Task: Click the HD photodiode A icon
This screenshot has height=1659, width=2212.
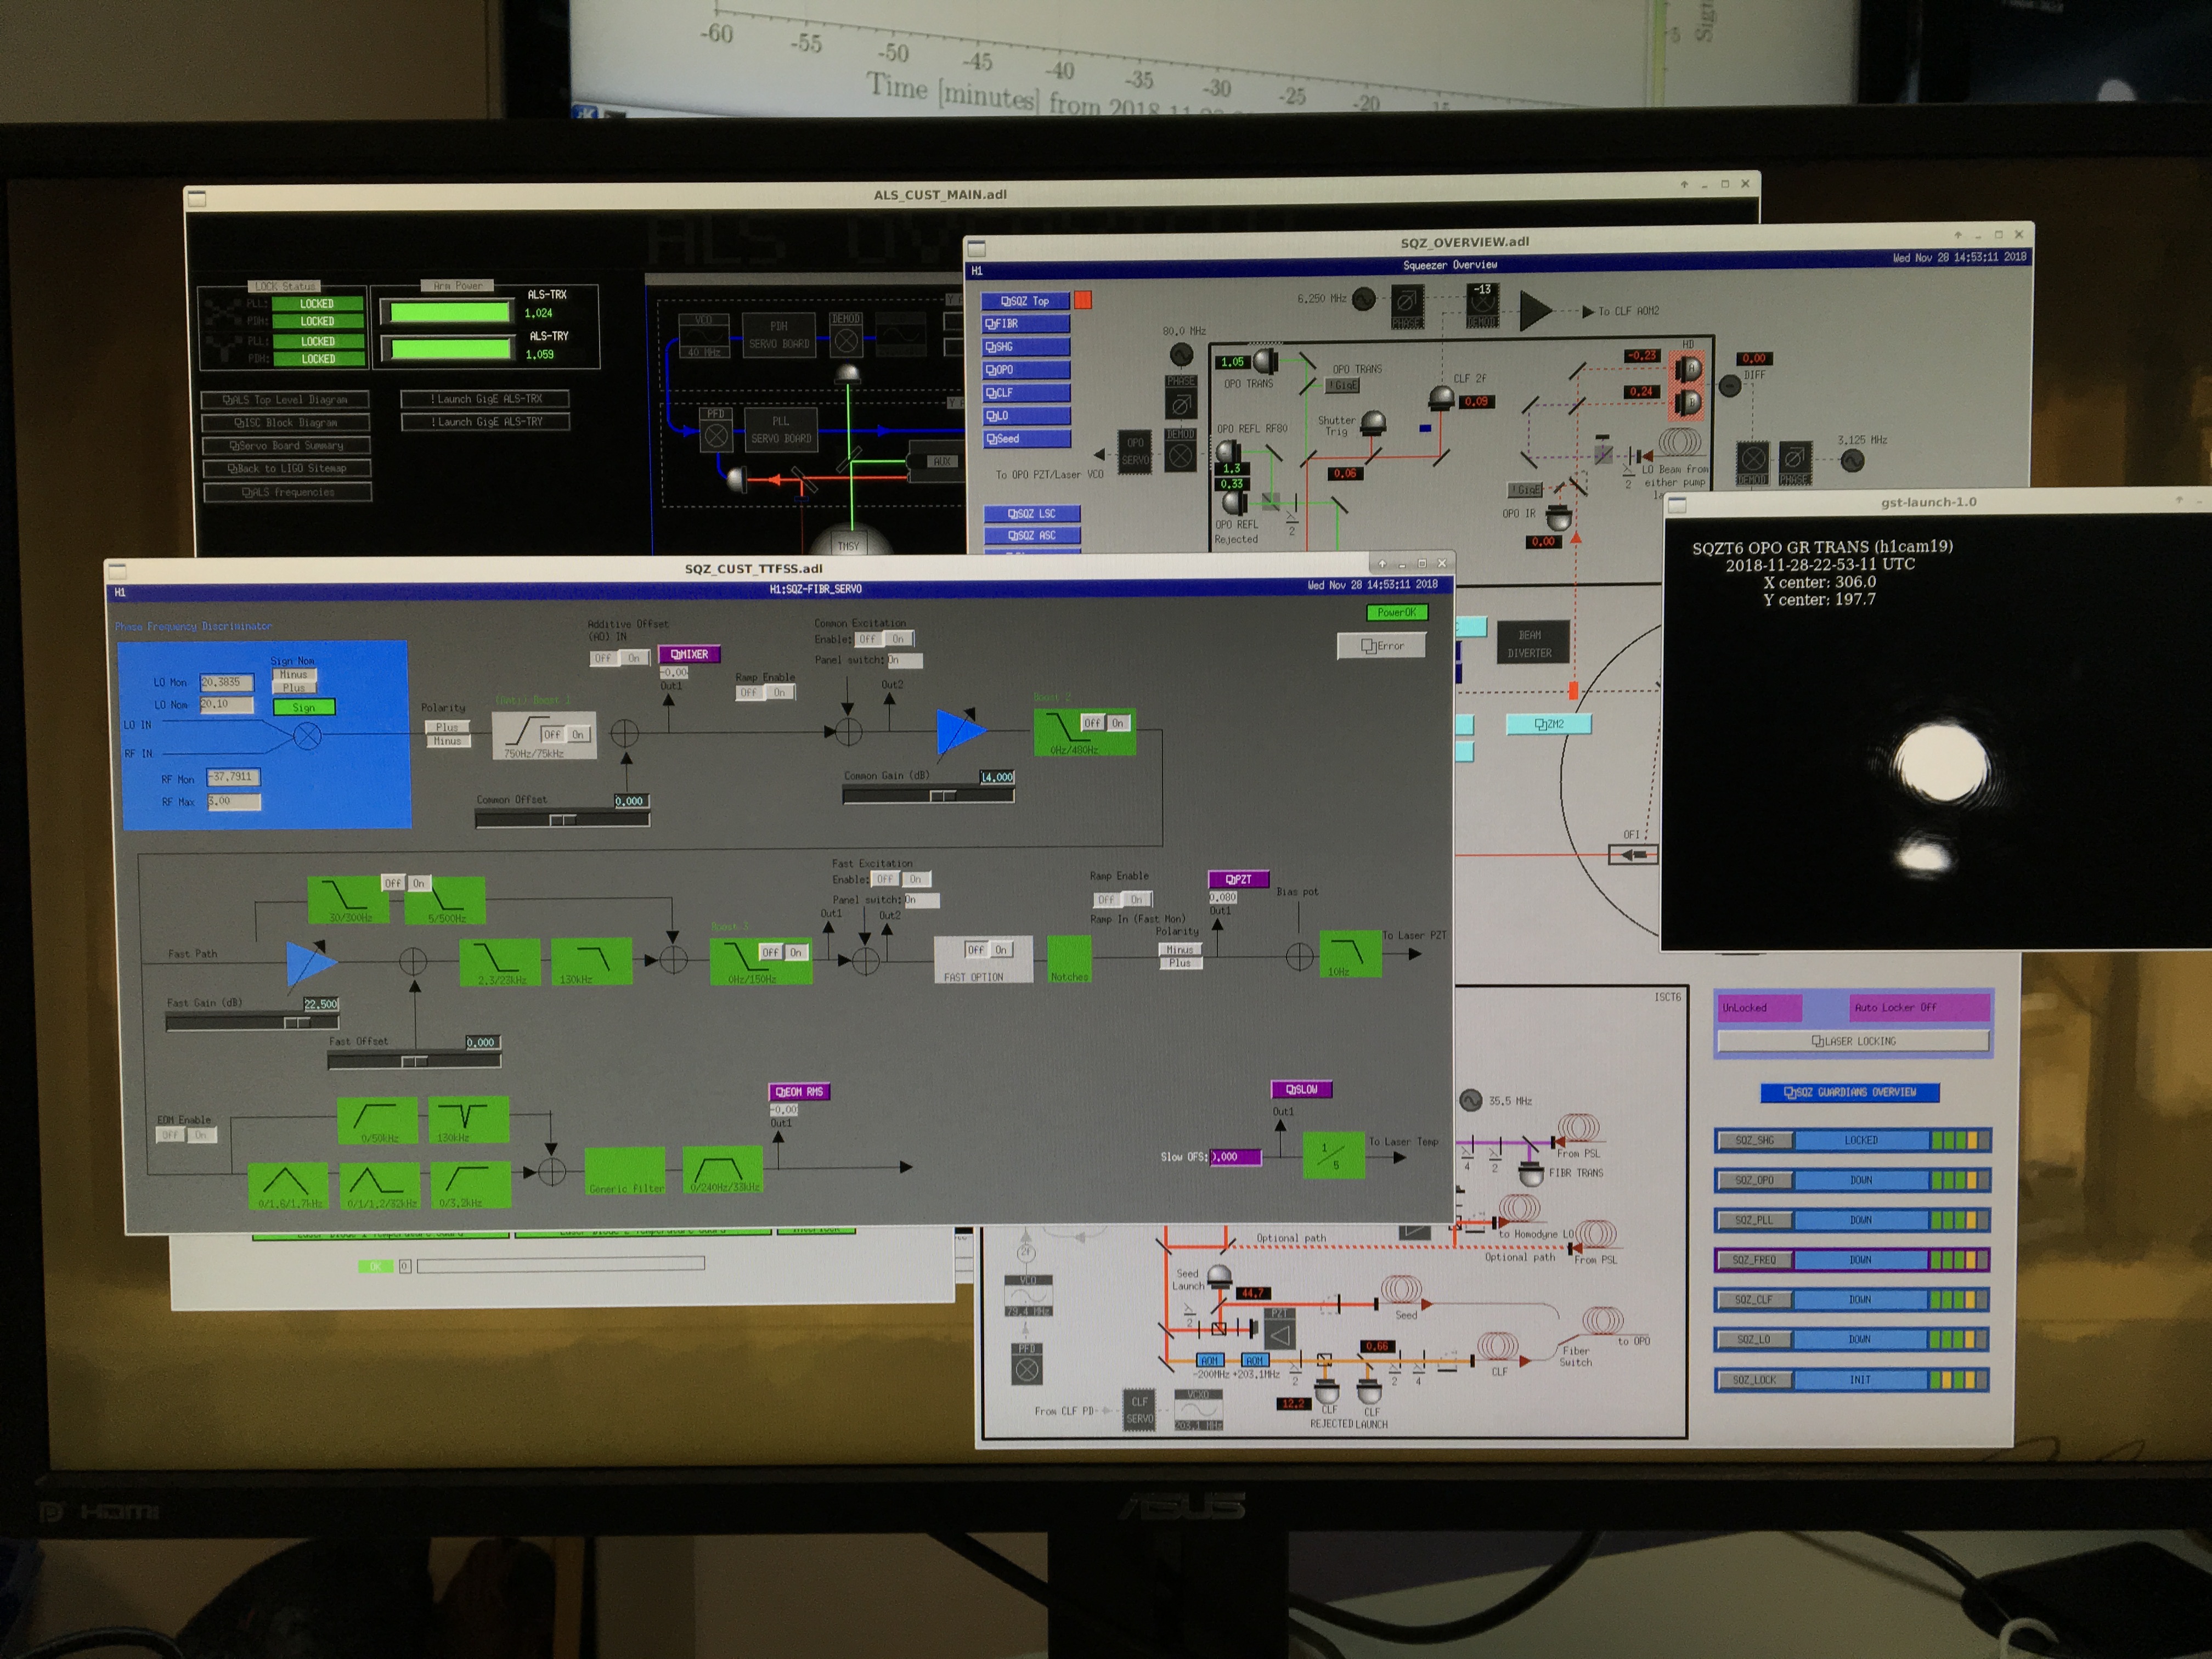Action: (1689, 369)
